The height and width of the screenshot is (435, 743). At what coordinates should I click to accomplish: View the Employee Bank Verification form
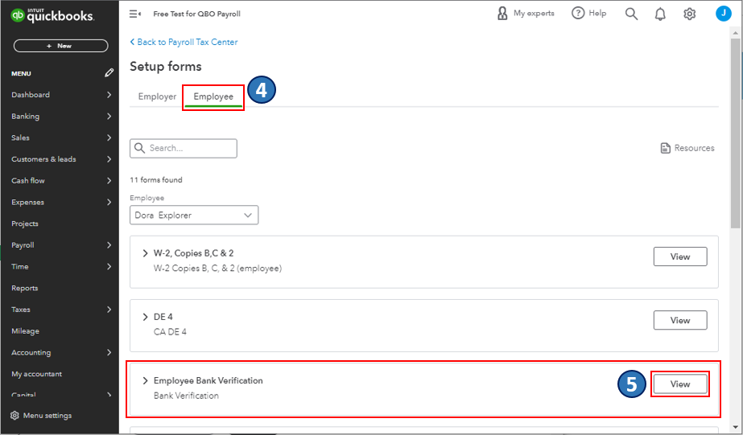tap(680, 384)
